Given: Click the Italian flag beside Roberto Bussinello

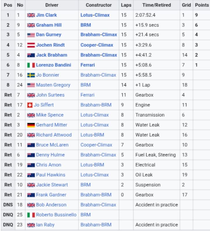Looking at the screenshot, I should [31, 215].
